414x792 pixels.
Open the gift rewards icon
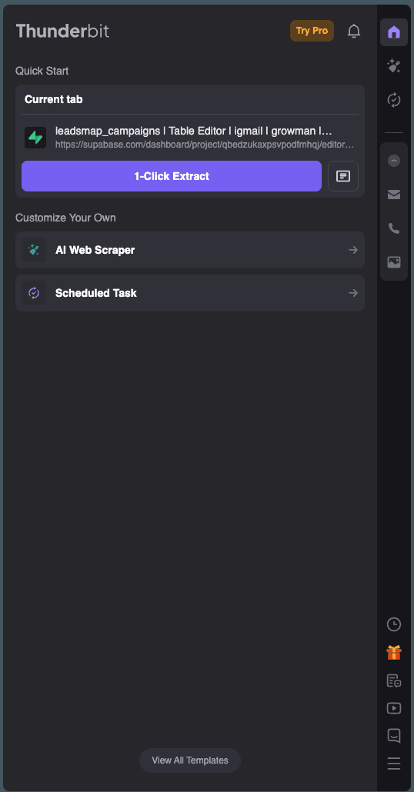394,653
